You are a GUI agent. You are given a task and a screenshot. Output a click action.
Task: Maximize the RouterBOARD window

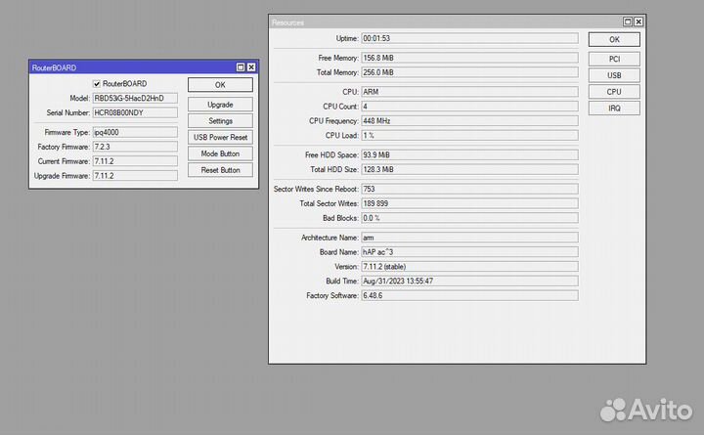(x=241, y=66)
